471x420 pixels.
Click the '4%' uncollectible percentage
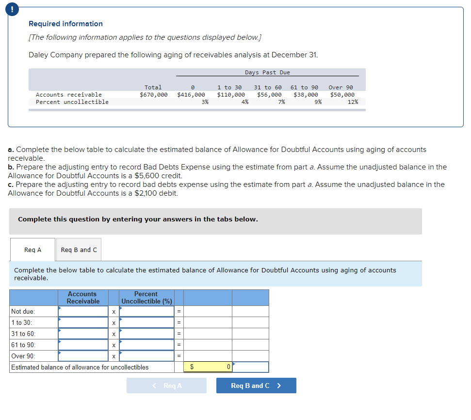pyautogui.click(x=245, y=102)
